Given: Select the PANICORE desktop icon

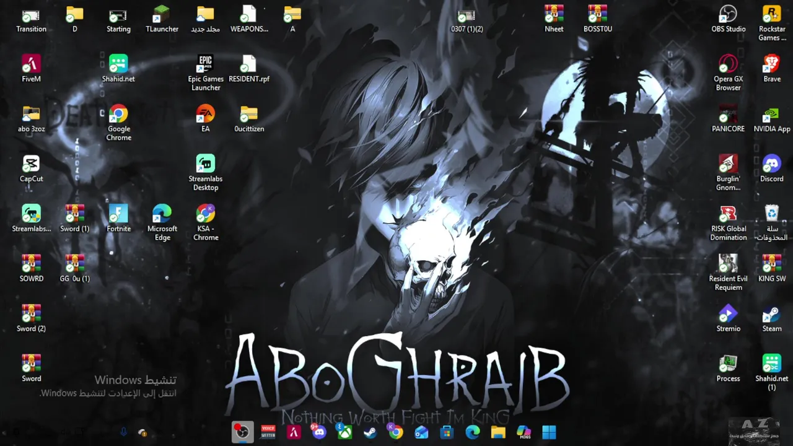Looking at the screenshot, I should point(728,119).
